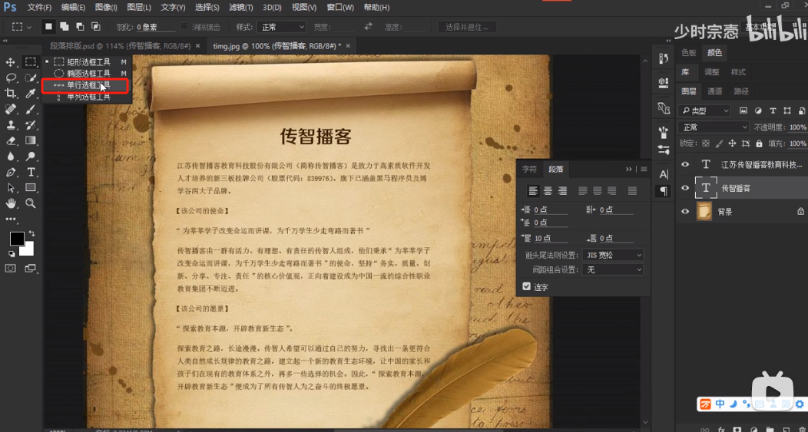This screenshot has height=432, width=808.
Task: Open the 图层(L) menu
Action: pos(138,8)
